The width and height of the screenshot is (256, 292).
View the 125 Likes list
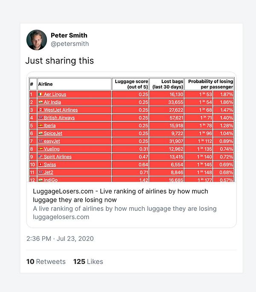click(x=88, y=261)
